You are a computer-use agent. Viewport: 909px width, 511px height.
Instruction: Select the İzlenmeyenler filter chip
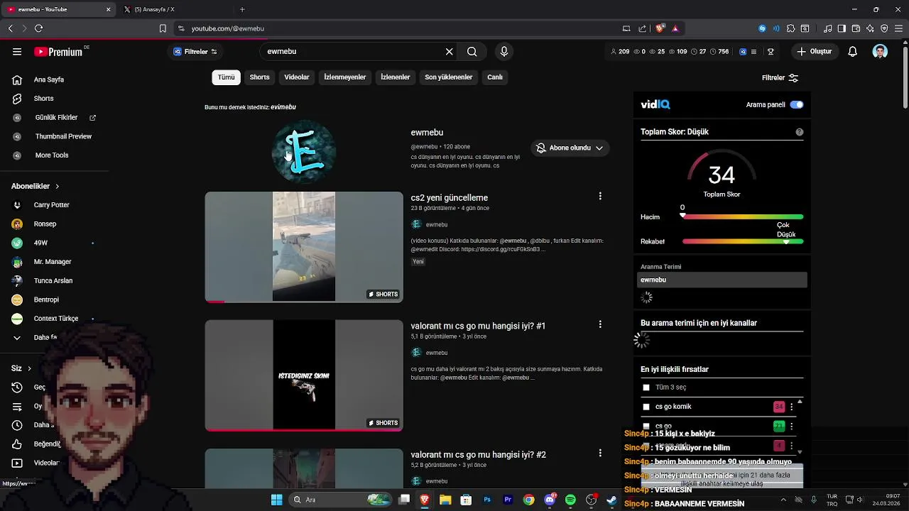pos(345,77)
